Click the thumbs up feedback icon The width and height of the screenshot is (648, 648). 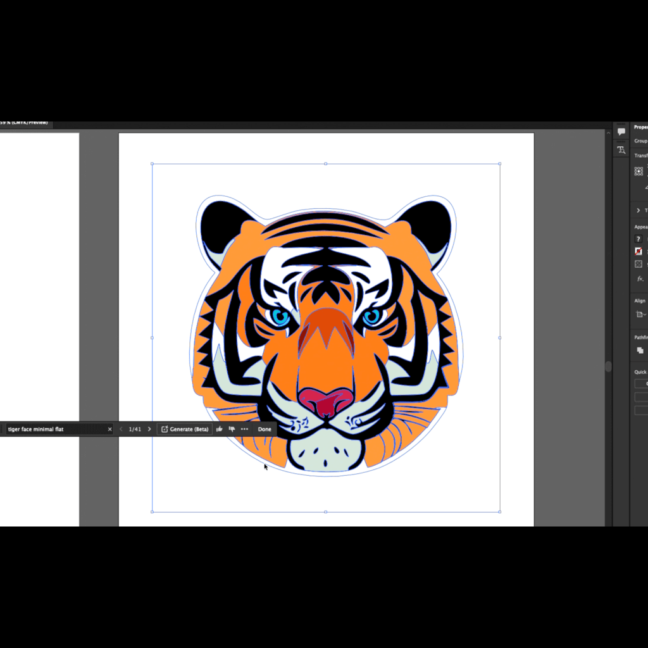(x=220, y=429)
